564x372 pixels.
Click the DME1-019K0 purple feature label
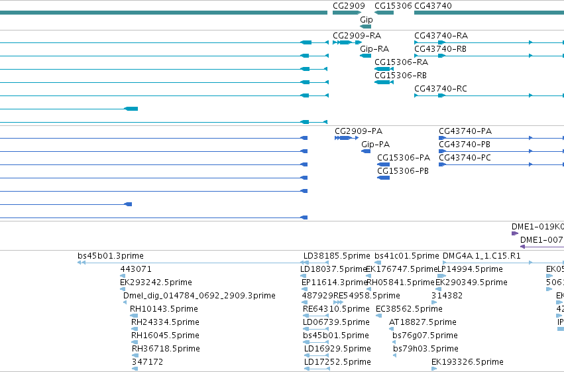pyautogui.click(x=537, y=227)
